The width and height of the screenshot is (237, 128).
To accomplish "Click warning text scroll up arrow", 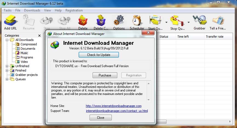I will pyautogui.click(x=149, y=84).
